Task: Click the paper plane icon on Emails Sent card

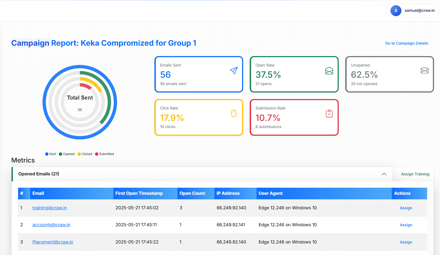Action: (x=234, y=71)
